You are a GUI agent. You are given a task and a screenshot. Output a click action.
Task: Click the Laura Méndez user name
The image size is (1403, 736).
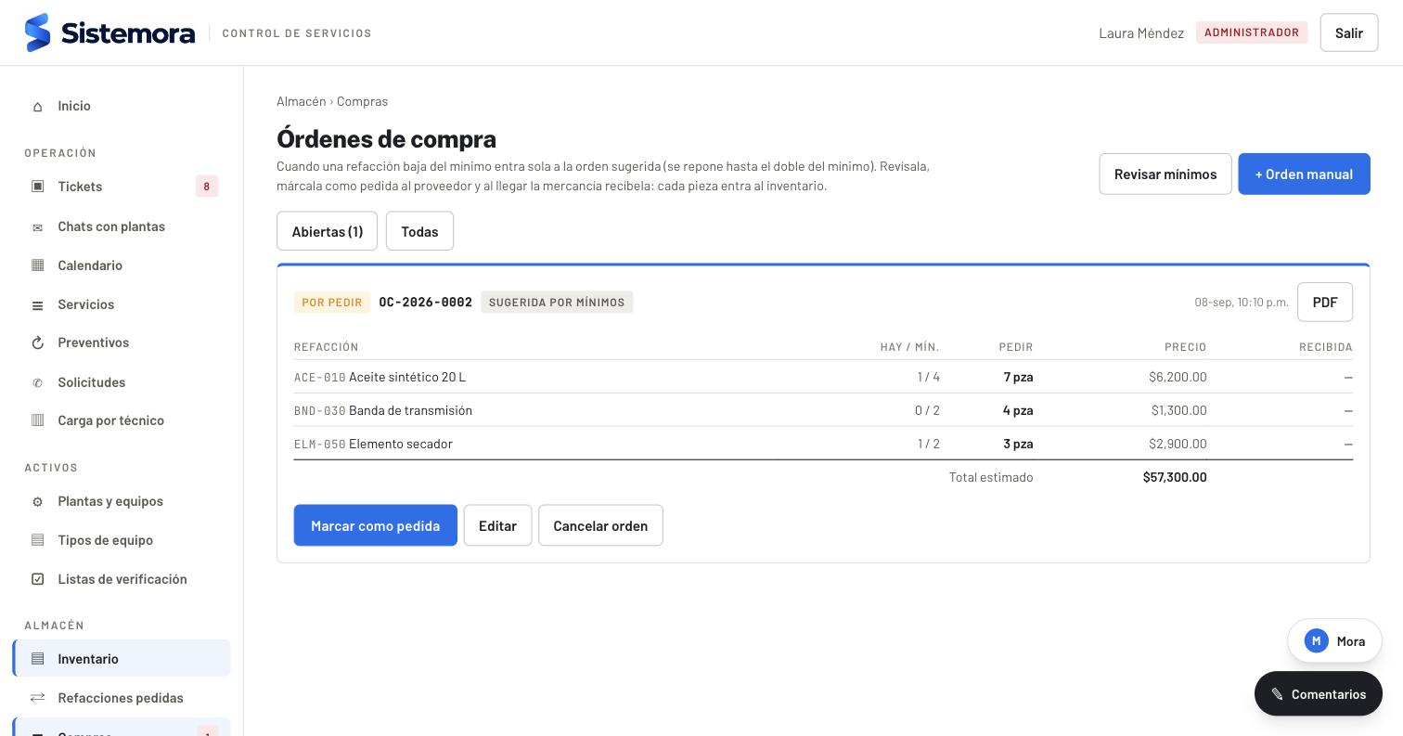pos(1141,32)
